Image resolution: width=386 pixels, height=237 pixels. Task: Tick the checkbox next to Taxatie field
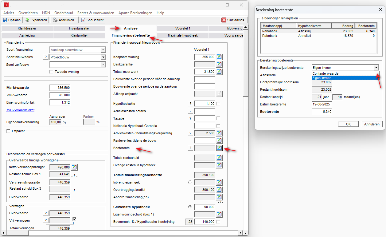click(x=218, y=118)
